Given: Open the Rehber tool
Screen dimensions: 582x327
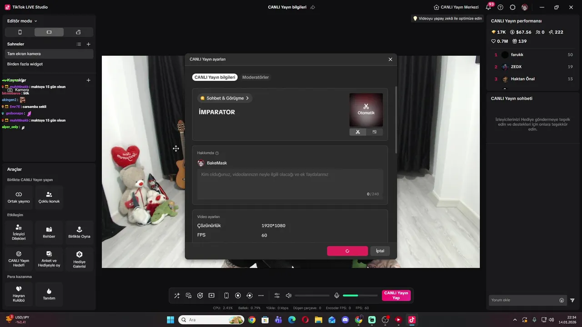Looking at the screenshot, I should pyautogui.click(x=49, y=233).
